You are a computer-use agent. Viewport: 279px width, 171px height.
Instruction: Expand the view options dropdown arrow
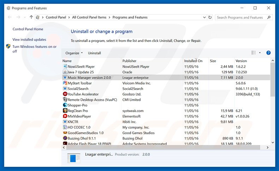click(x=260, y=53)
